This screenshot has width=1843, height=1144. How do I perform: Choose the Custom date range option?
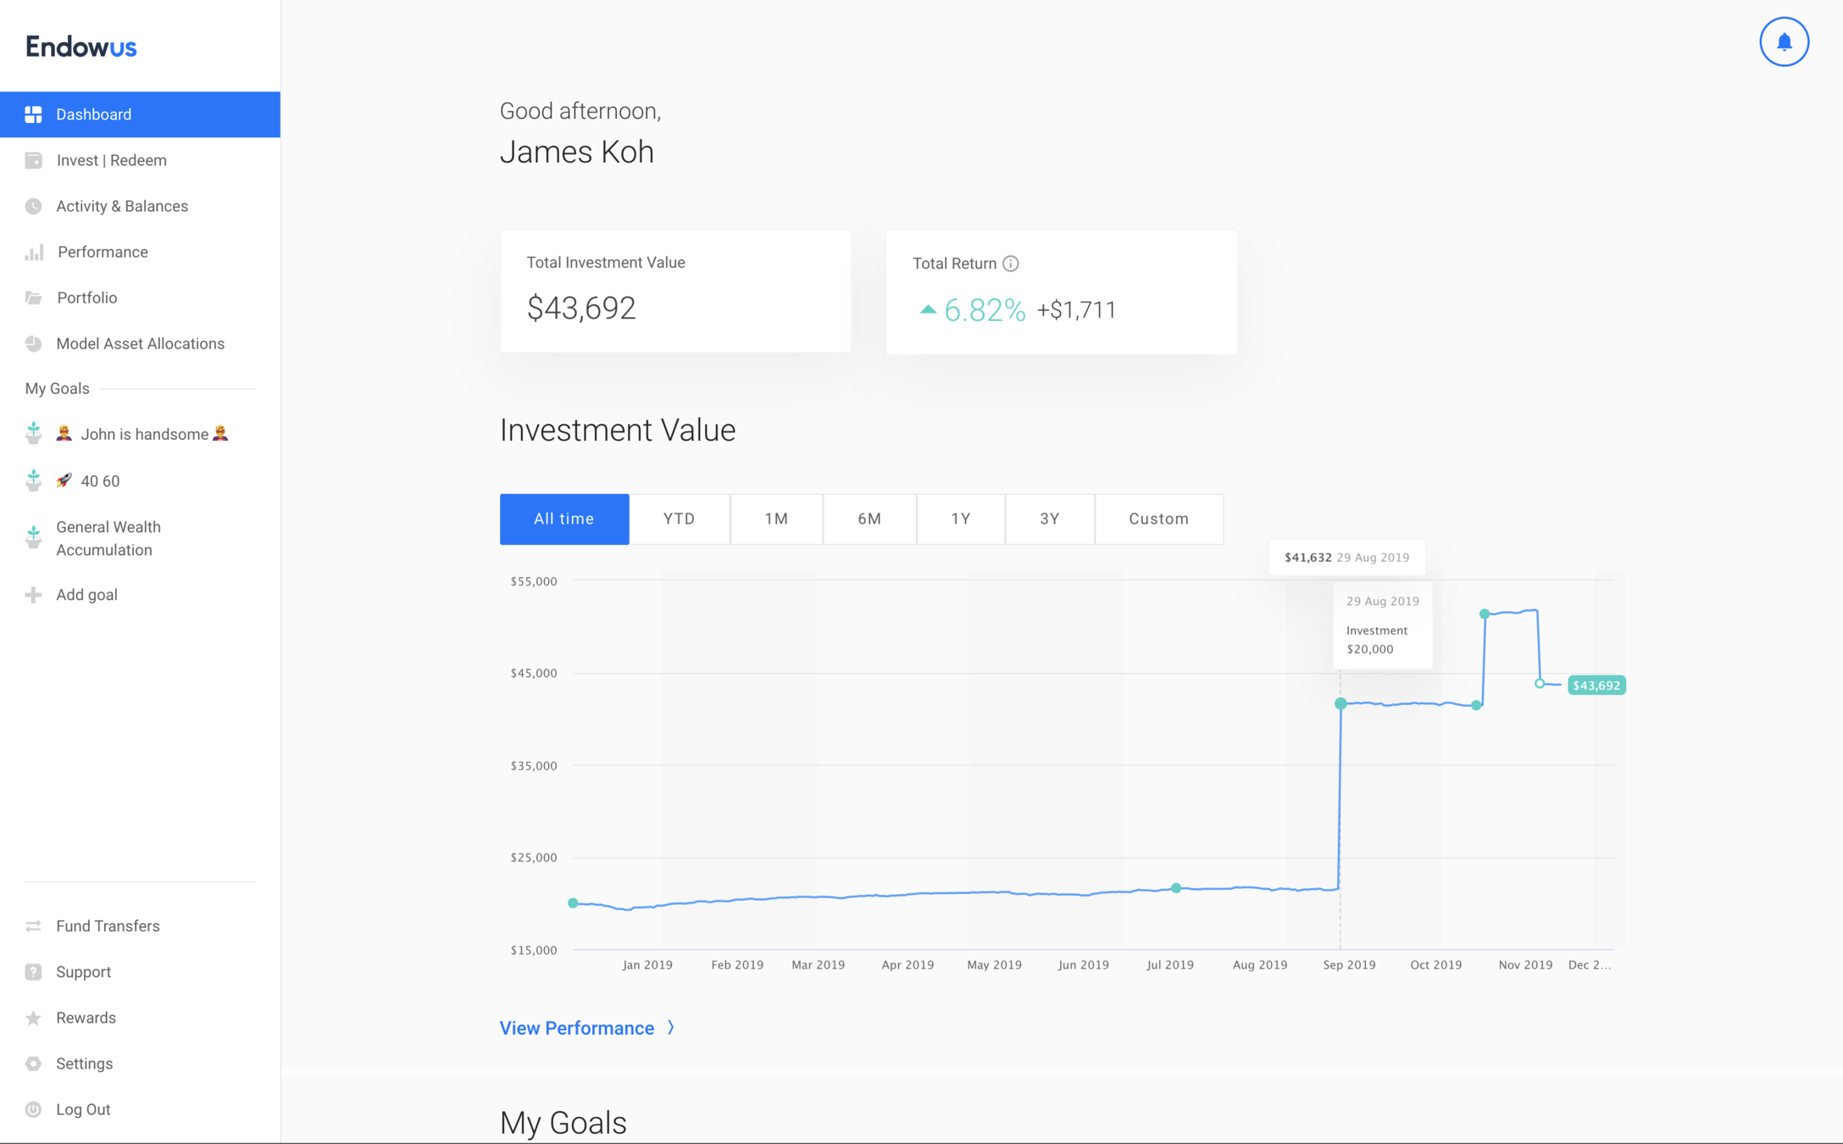[1158, 519]
